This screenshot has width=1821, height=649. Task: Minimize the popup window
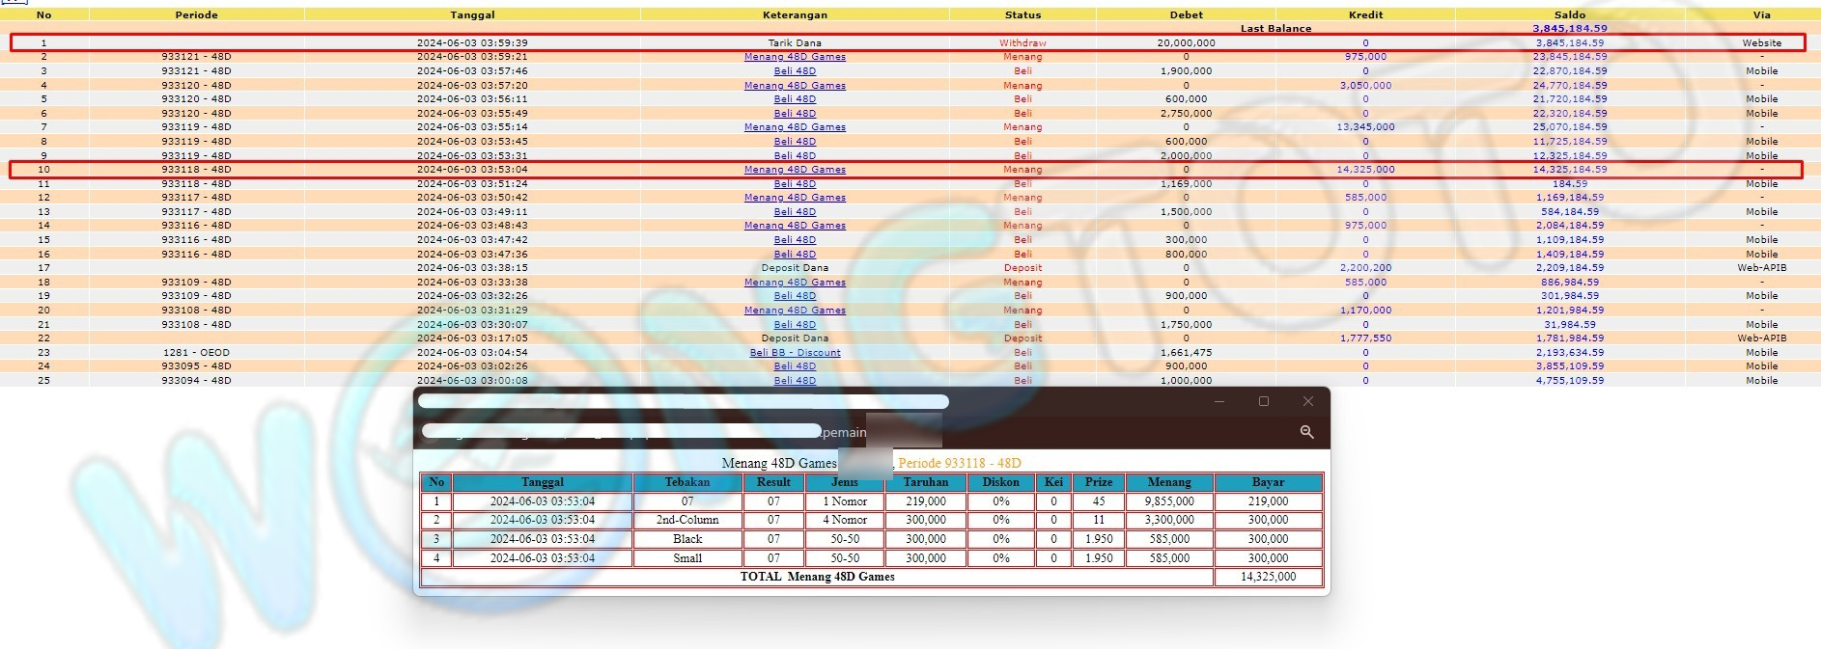click(1219, 401)
